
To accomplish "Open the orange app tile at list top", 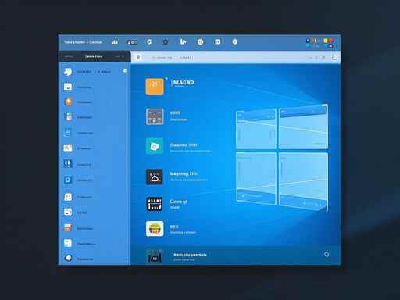I will pos(155,86).
